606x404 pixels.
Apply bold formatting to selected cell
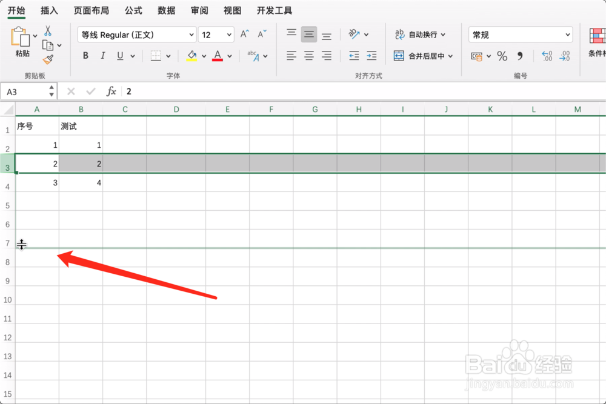(x=85, y=55)
